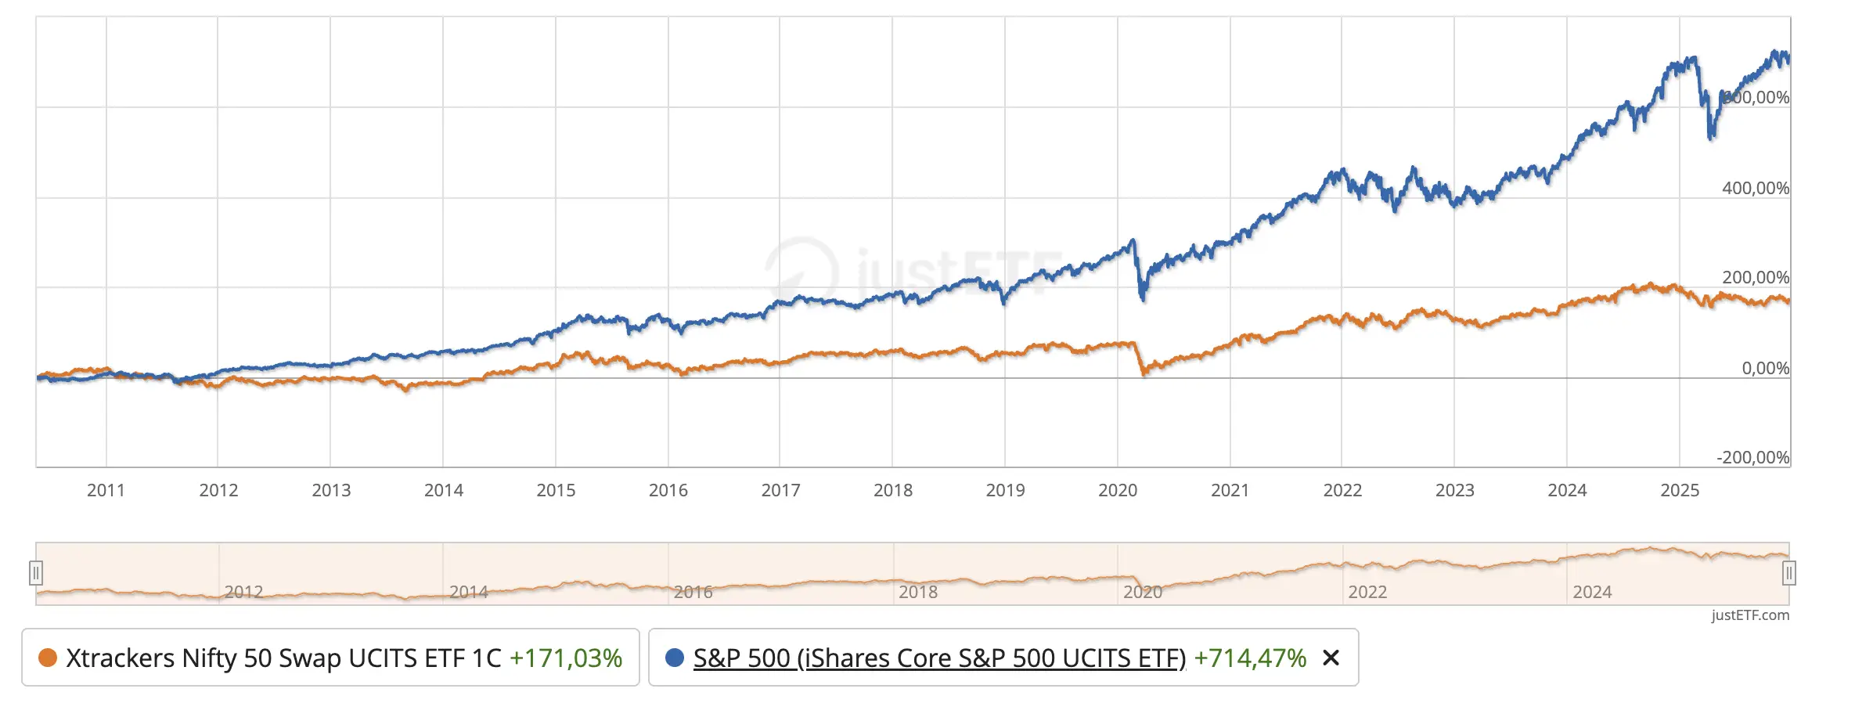The height and width of the screenshot is (703, 1855).
Task: Click the blue S&P 500 legend dot
Action: [x=674, y=658]
